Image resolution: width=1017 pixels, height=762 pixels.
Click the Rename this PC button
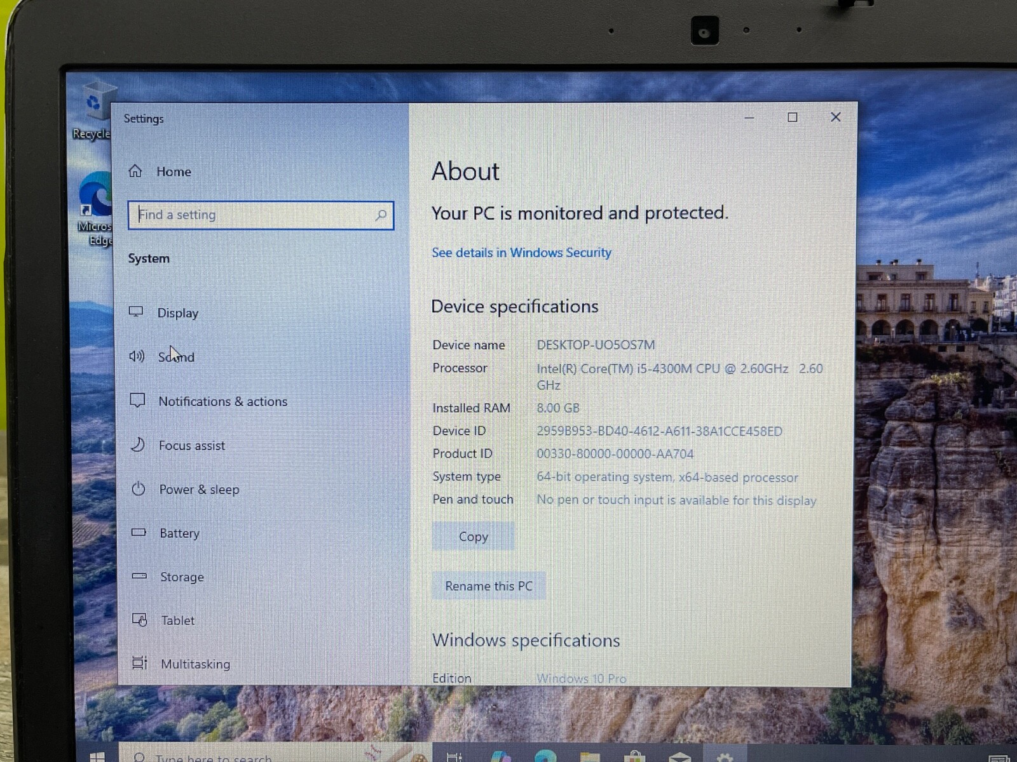489,586
